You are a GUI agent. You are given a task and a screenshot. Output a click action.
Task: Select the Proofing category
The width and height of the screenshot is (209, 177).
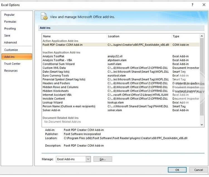[x=10, y=29]
